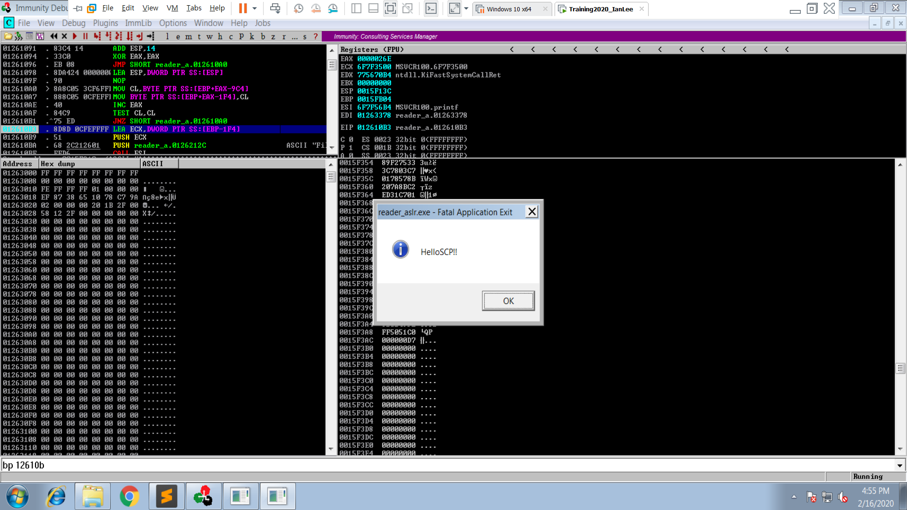Open Immunity ImmLib menu
This screenshot has width=907, height=510.
pyautogui.click(x=138, y=23)
